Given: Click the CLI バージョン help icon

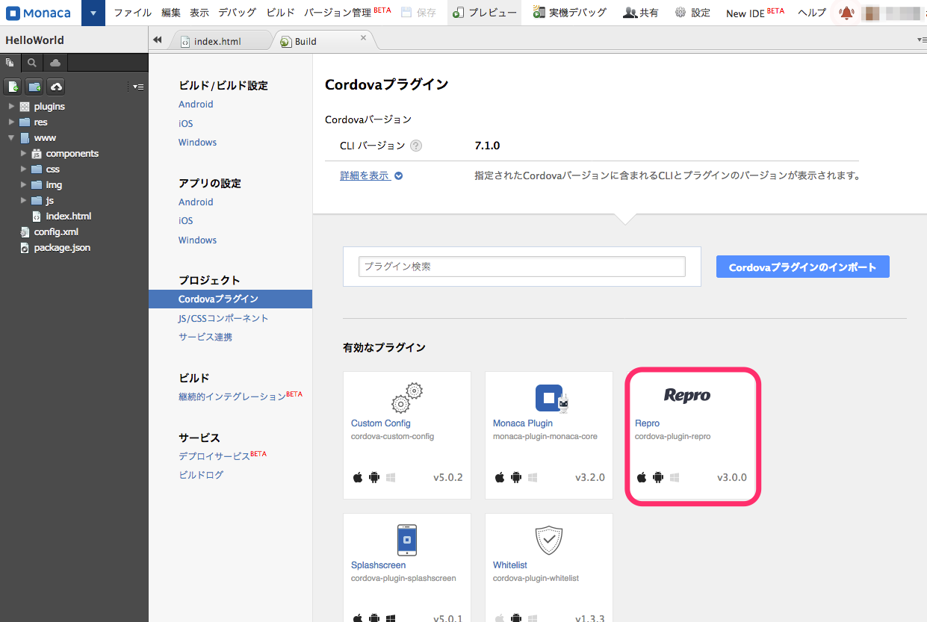Looking at the screenshot, I should click(x=416, y=146).
